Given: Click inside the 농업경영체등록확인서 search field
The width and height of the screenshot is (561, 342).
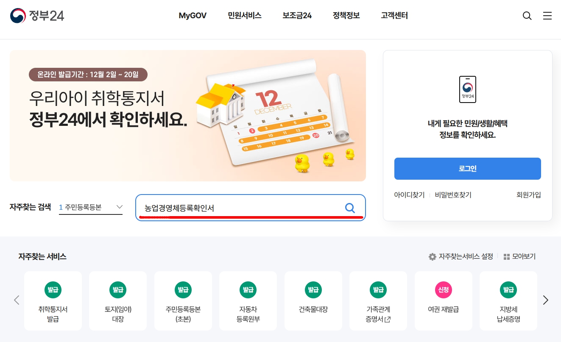Looking at the screenshot, I should pos(237,208).
